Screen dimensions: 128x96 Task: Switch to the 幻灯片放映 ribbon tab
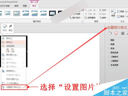pos(5,6)
